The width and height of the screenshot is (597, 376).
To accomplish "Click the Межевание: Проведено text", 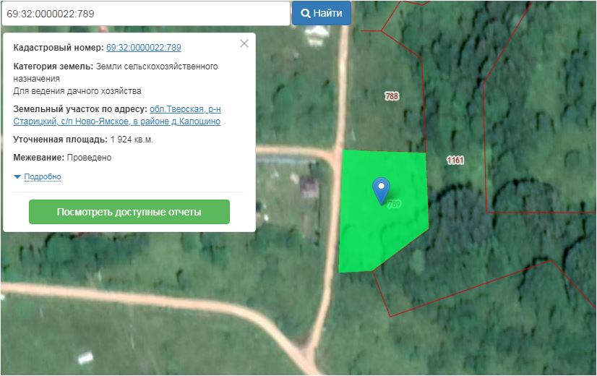I will click(x=62, y=158).
